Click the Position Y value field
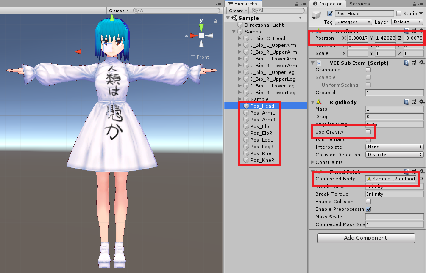The width and height of the screenshot is (426, 273). point(385,38)
